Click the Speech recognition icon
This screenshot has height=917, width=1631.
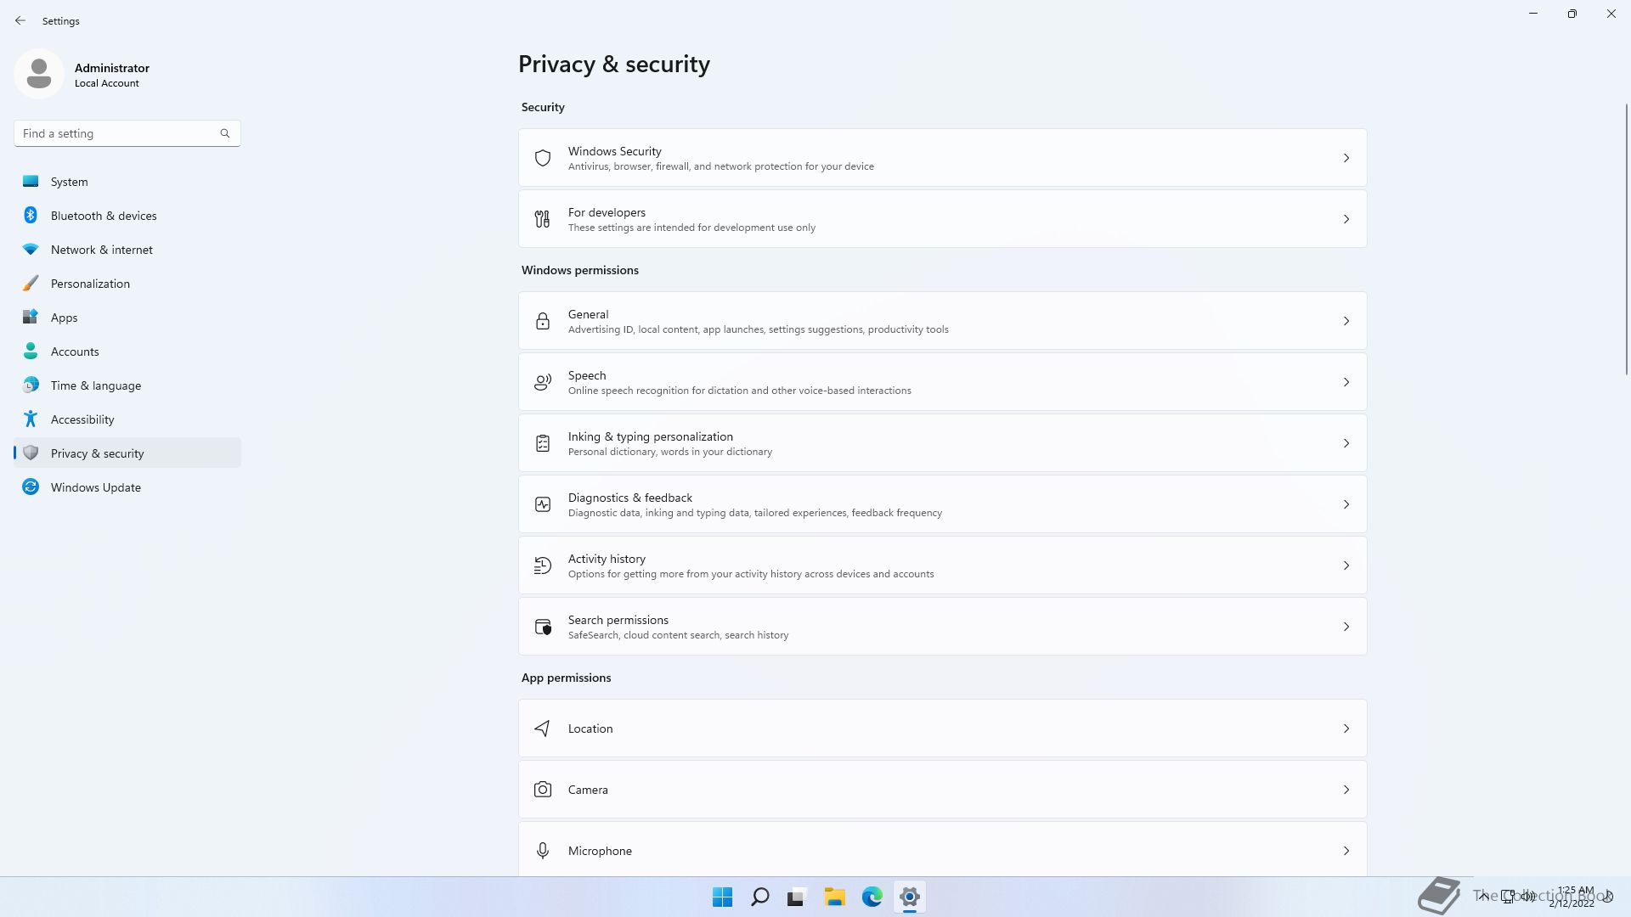pos(542,382)
